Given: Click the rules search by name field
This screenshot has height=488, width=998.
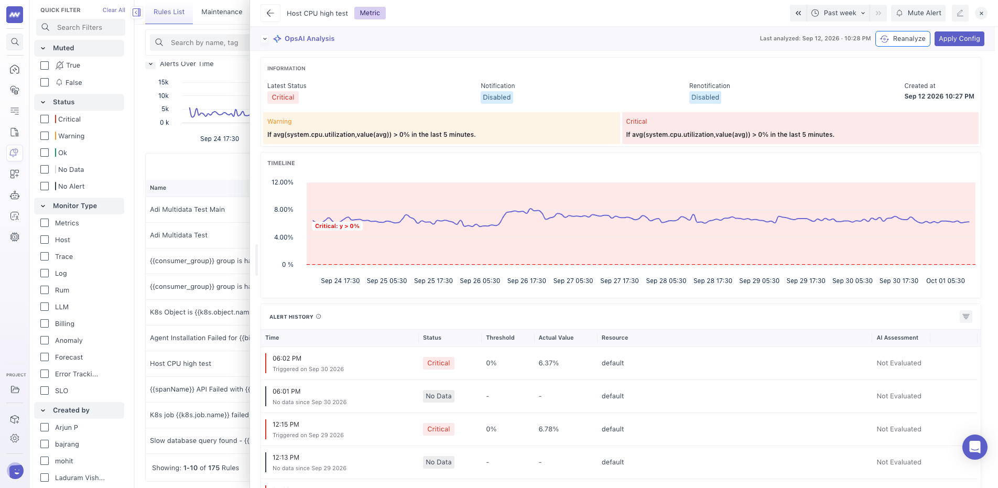Looking at the screenshot, I should coord(200,42).
